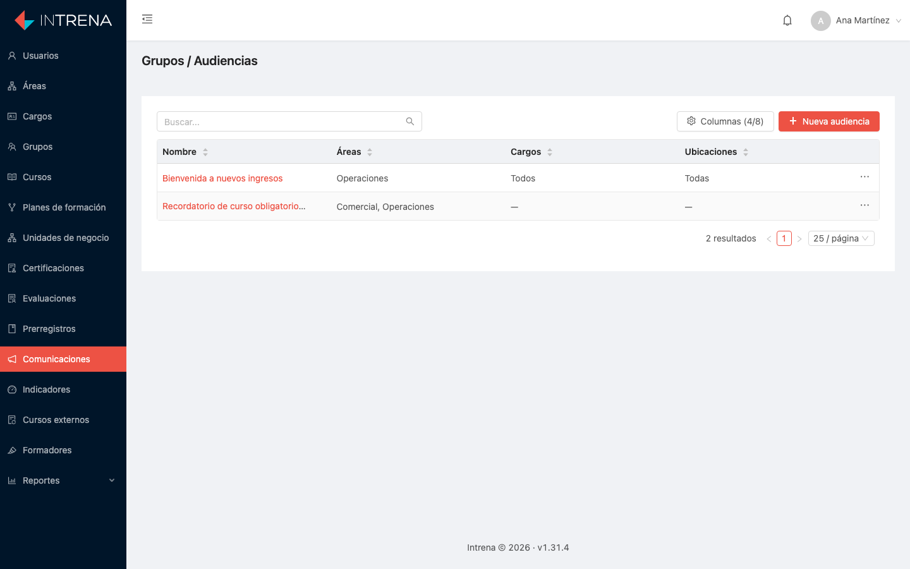Open Evaluaciones in the sidebar
This screenshot has width=910, height=569.
[63, 298]
